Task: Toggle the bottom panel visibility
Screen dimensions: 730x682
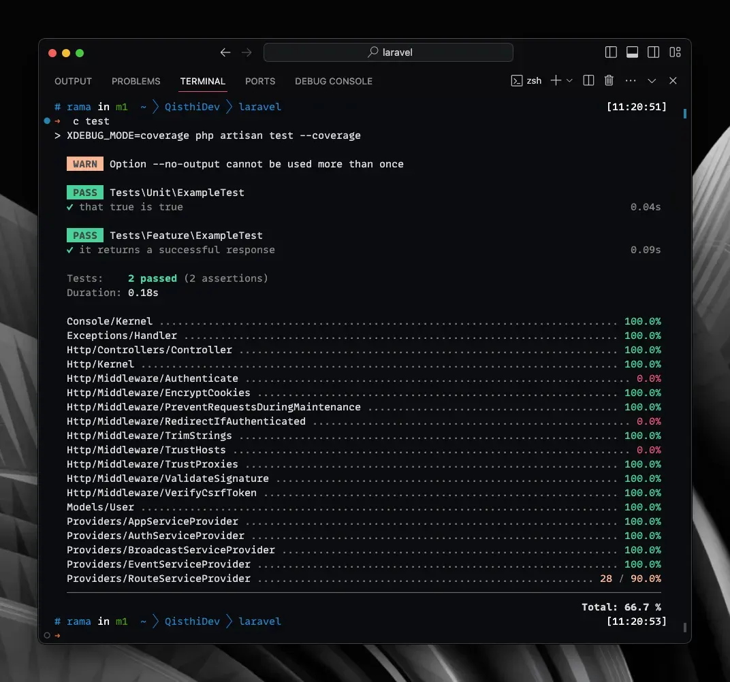Action: (632, 52)
